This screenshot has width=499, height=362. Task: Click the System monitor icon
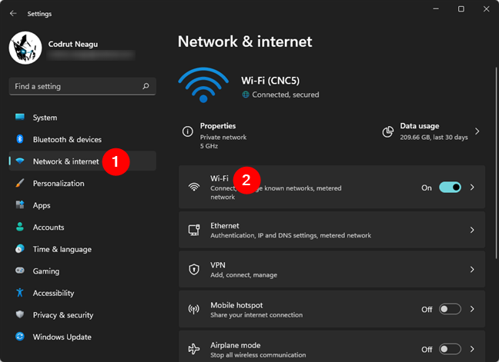20,117
